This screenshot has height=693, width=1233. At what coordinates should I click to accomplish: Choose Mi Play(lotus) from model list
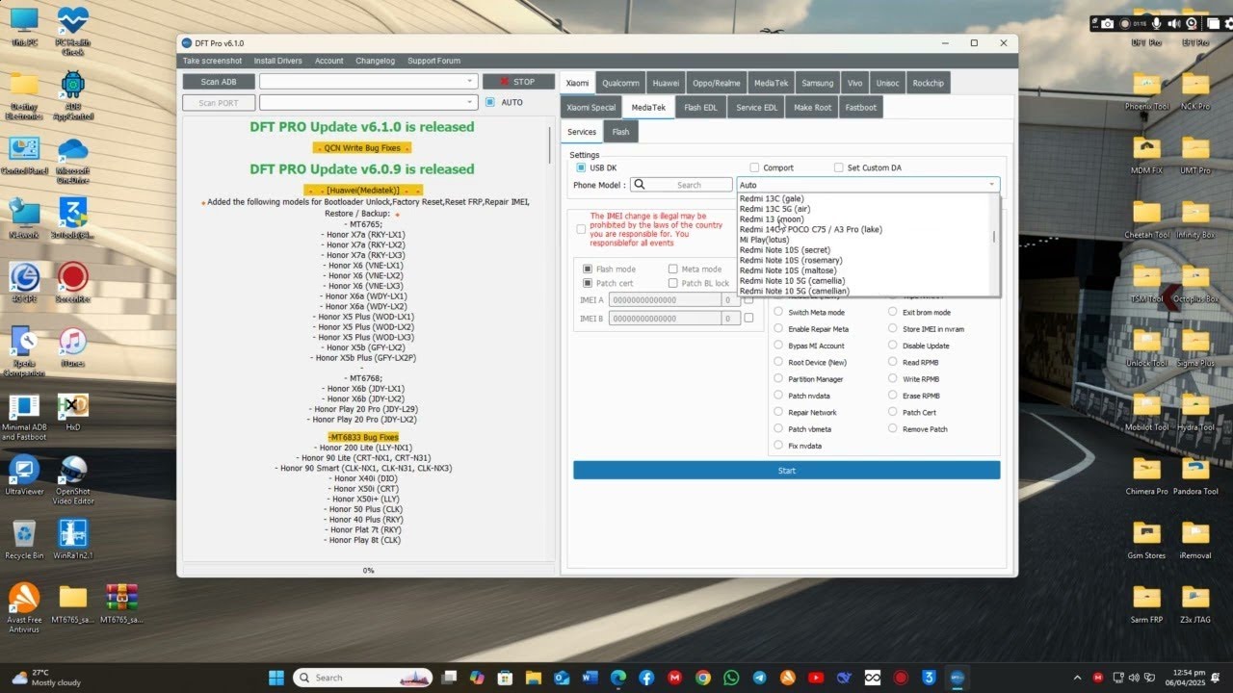[765, 240]
